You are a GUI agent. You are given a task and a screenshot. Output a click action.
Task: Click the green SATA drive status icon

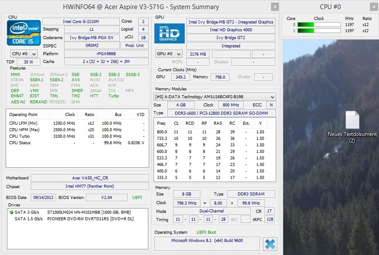pyautogui.click(x=11, y=212)
